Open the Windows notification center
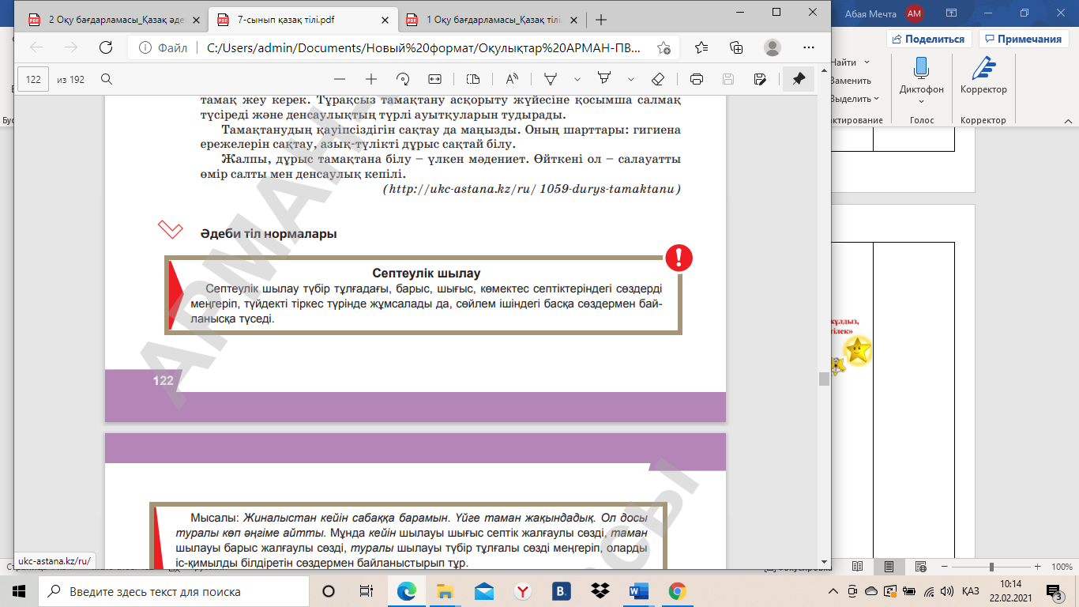This screenshot has width=1079, height=607. 1056,591
